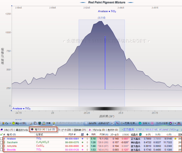182x153 pixels.
Task: Click the blue color dot in Anatase row
Action: [x=83, y=139]
